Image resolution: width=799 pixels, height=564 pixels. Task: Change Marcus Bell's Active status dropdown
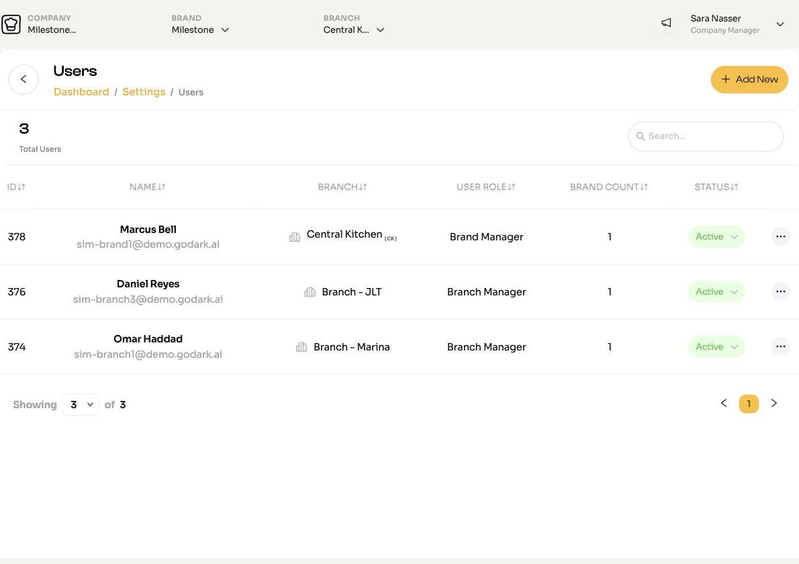coord(716,236)
